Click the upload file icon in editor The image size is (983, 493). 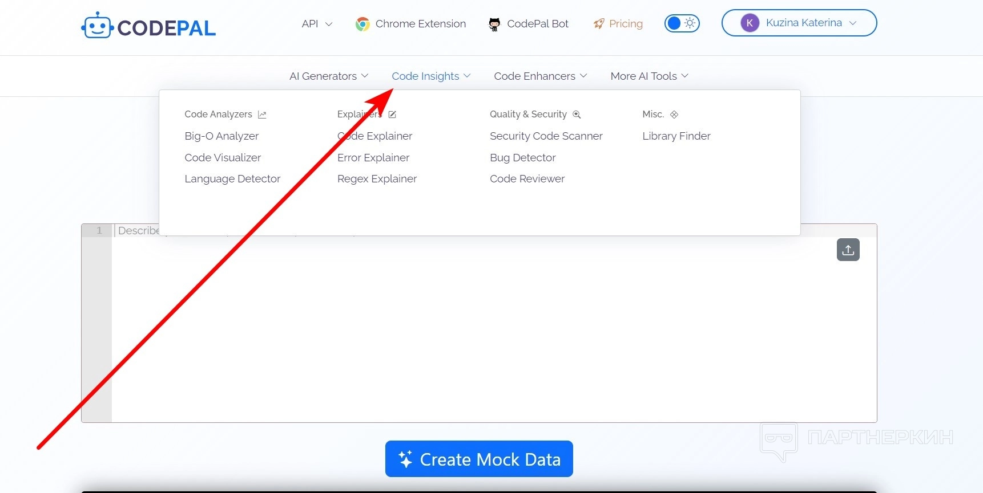(x=848, y=250)
